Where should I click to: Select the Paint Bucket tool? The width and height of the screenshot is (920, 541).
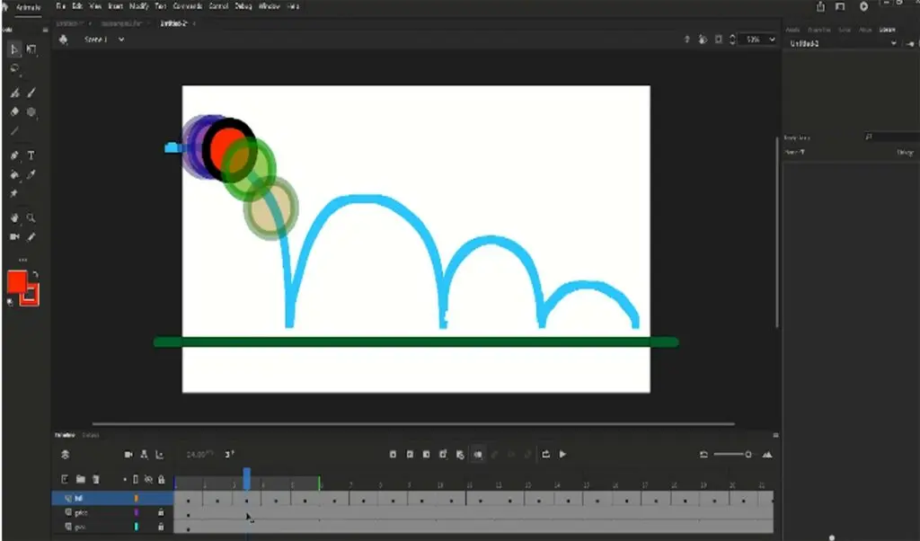tap(14, 175)
